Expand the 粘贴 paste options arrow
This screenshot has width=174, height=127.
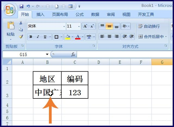click(x=11, y=39)
